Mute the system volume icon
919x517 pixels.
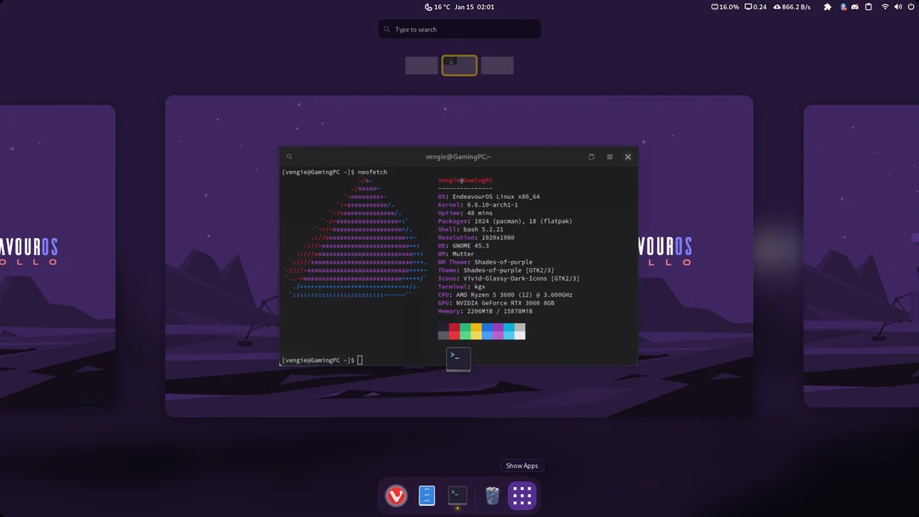898,7
